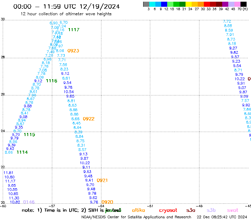Click the '6.70' value near the top
Screen dimensions: 251x220
[64, 23]
